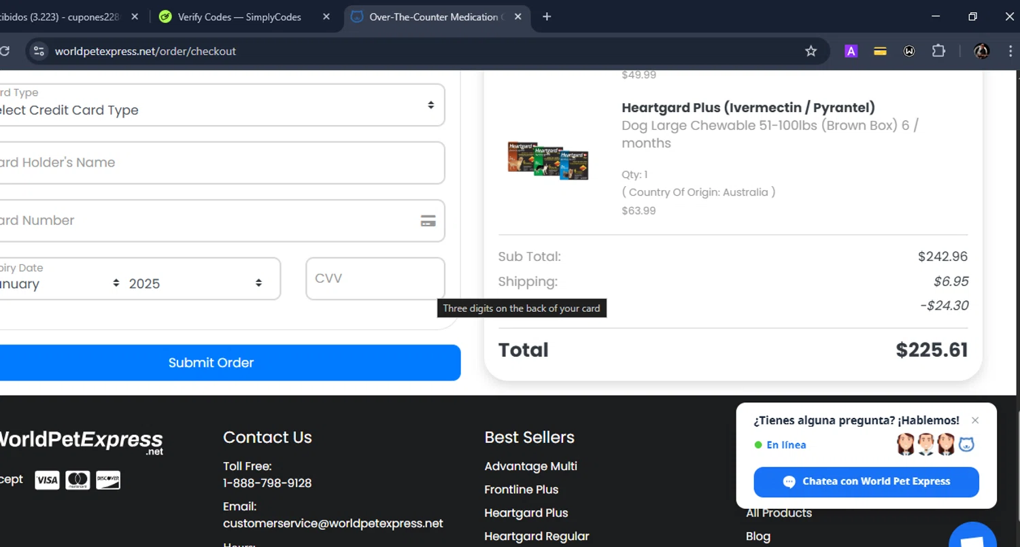Open the Frontline Plus link
Image resolution: width=1020 pixels, height=547 pixels.
click(521, 489)
